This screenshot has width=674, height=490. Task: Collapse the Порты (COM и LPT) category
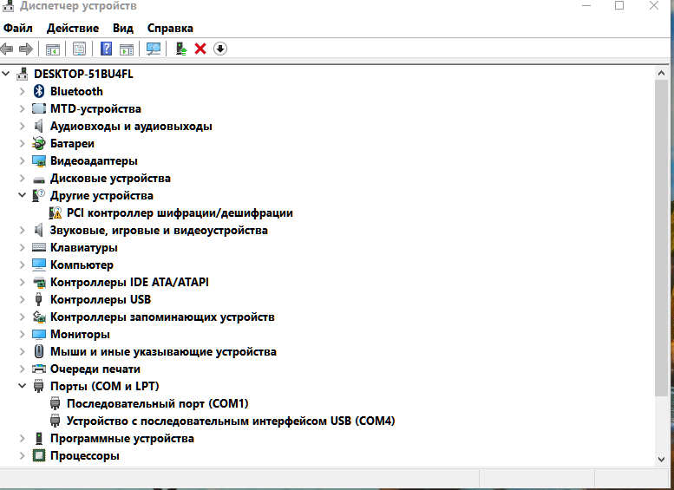click(23, 386)
